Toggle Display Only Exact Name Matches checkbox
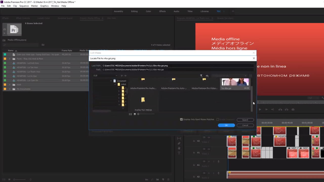This screenshot has height=182, width=324. point(181,119)
